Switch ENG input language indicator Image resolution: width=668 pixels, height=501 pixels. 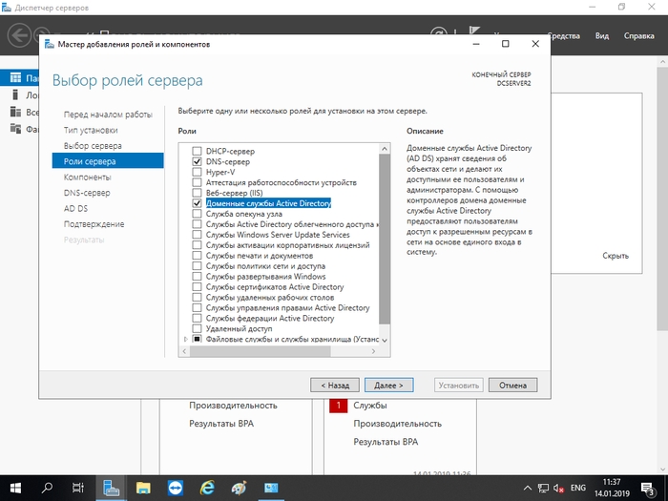[x=577, y=488]
